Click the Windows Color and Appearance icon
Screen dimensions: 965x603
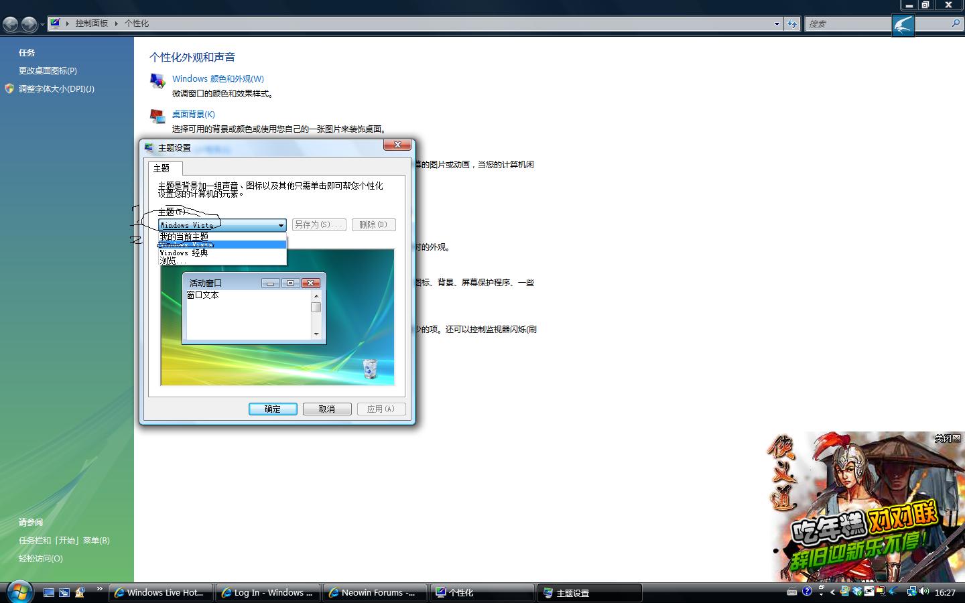tap(157, 81)
